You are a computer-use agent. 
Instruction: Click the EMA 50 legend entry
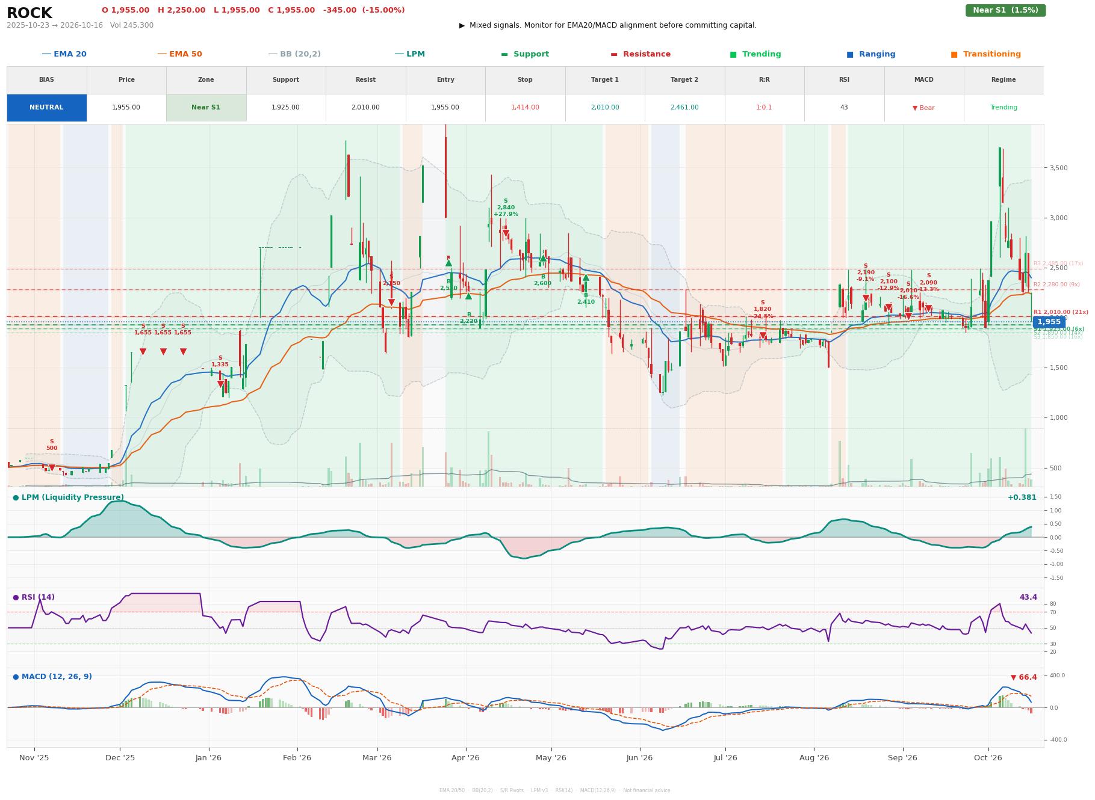tap(179, 54)
